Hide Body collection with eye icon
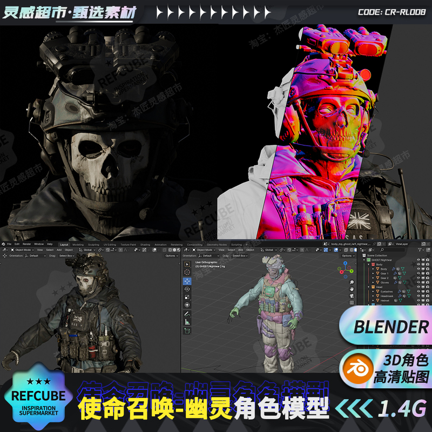Viewport: 432px width, 432px height. click(x=418, y=265)
